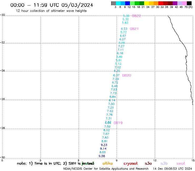Click wave height value 7.59
Image resolution: width=195 pixels, height=171 pixels.
107,127
